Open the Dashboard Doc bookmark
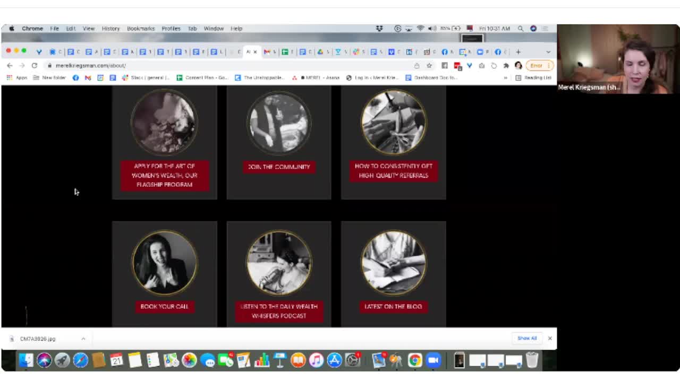The width and height of the screenshot is (680, 382). pyautogui.click(x=431, y=77)
